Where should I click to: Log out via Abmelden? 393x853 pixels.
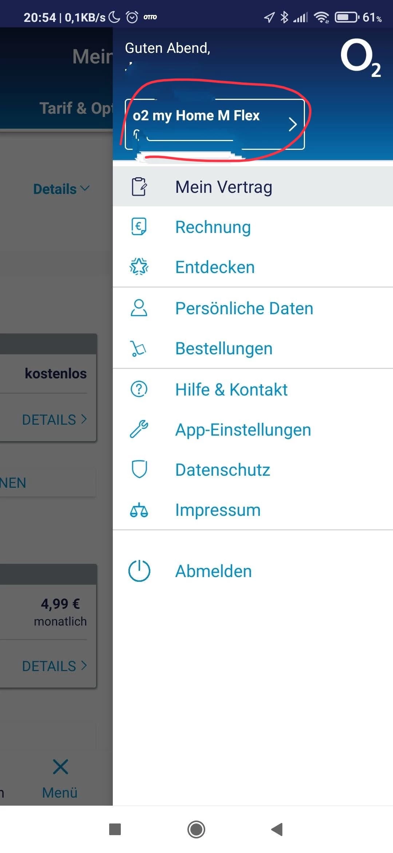[213, 571]
